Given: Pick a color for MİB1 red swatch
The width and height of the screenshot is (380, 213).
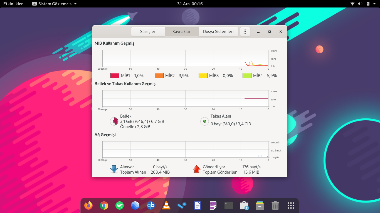Looking at the screenshot, I should point(115,75).
